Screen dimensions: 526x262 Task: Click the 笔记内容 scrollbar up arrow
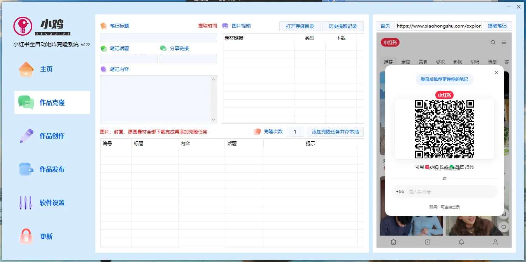coord(213,79)
